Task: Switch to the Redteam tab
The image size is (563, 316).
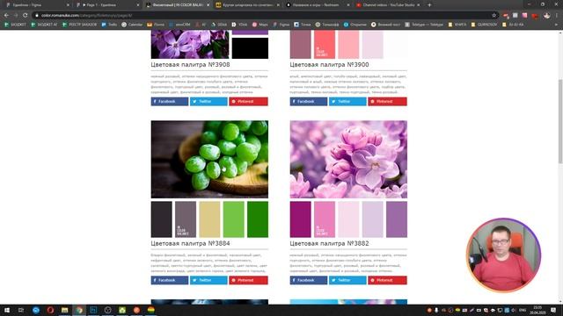Action: click(318, 5)
